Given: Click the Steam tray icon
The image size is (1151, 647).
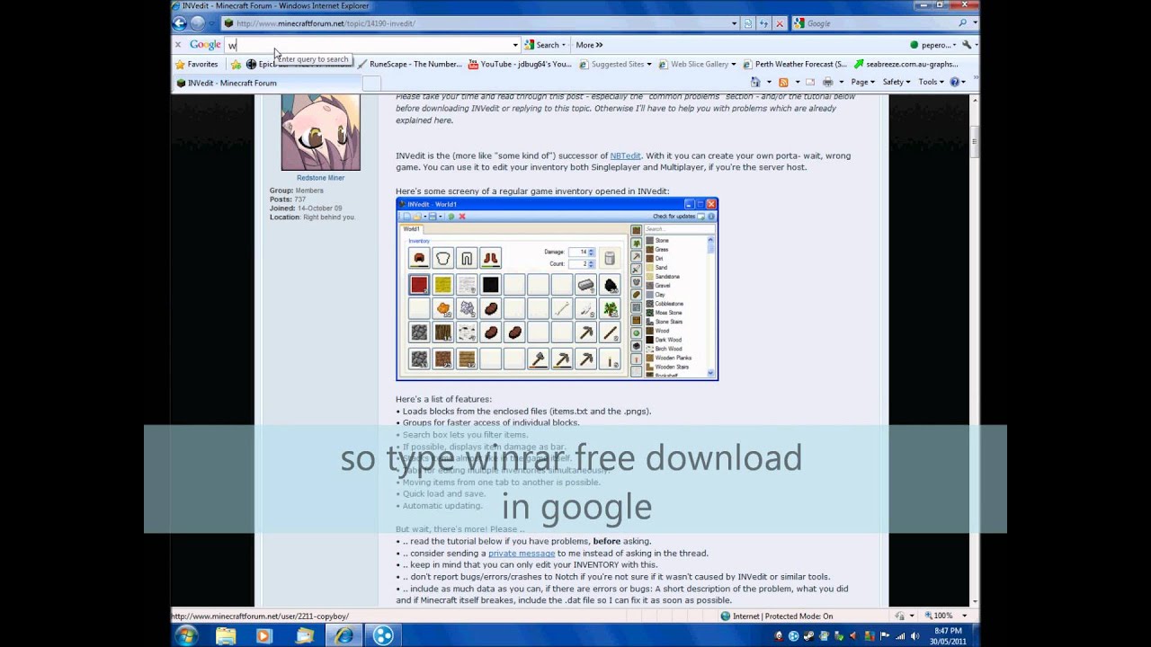Looking at the screenshot, I should pos(809,636).
